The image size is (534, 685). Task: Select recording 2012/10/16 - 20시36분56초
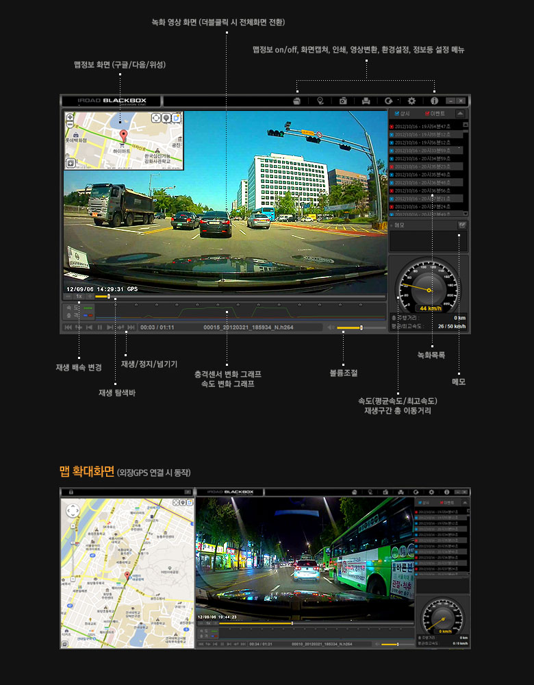(426, 191)
